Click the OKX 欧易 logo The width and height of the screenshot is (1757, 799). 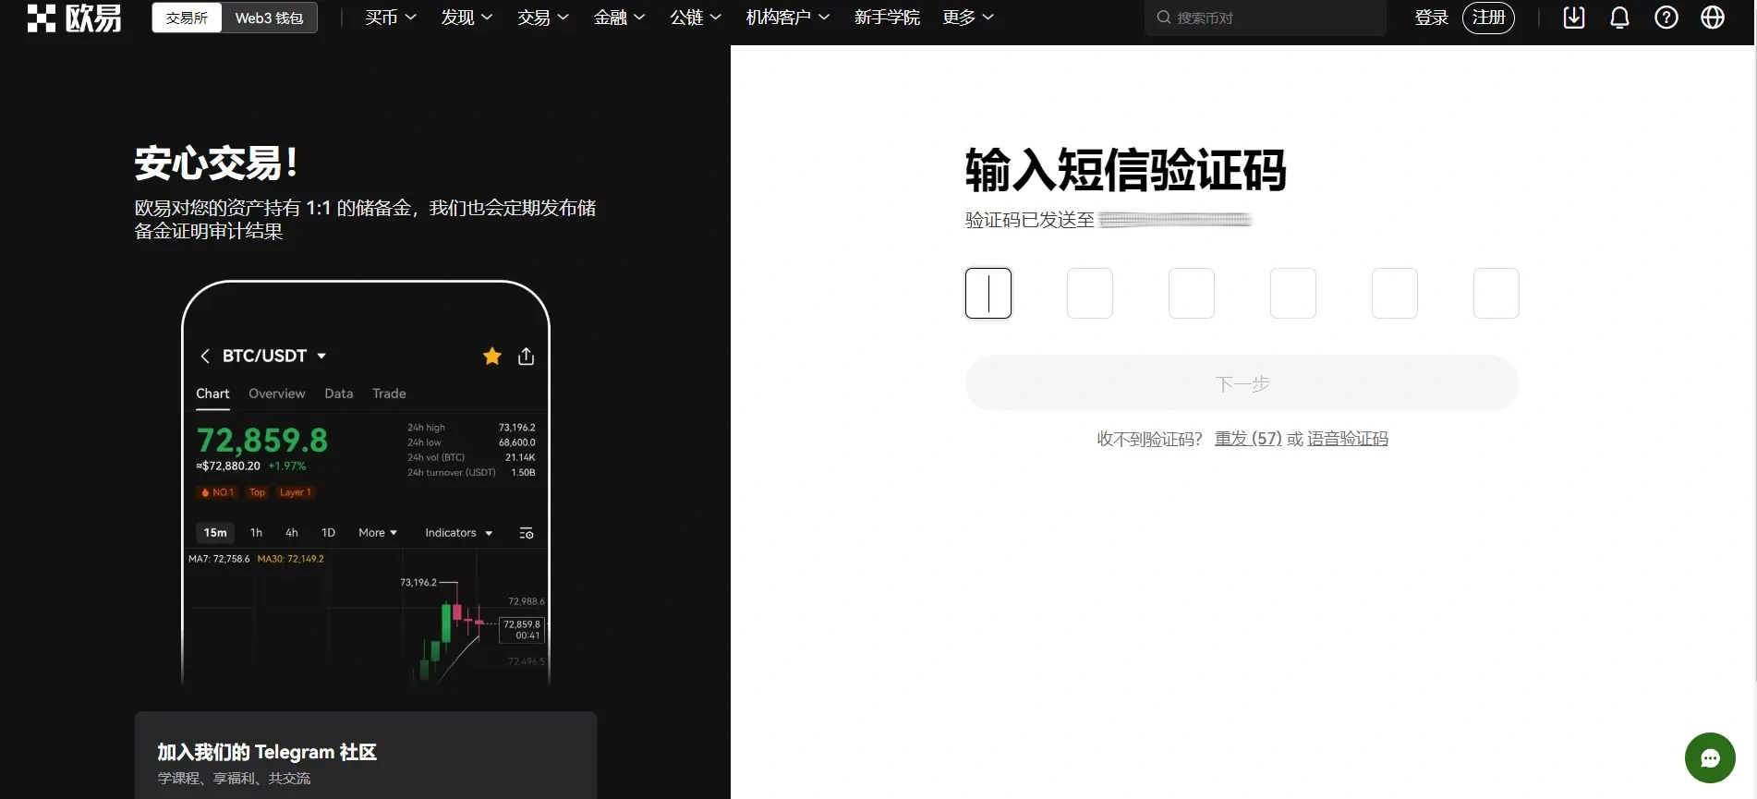coord(74,18)
